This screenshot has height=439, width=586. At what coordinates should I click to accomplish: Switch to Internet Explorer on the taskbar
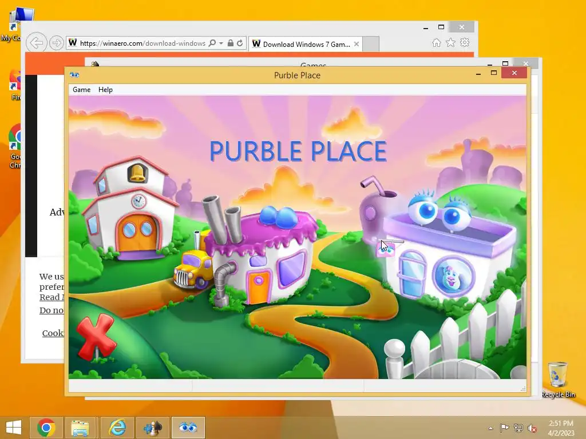117,428
